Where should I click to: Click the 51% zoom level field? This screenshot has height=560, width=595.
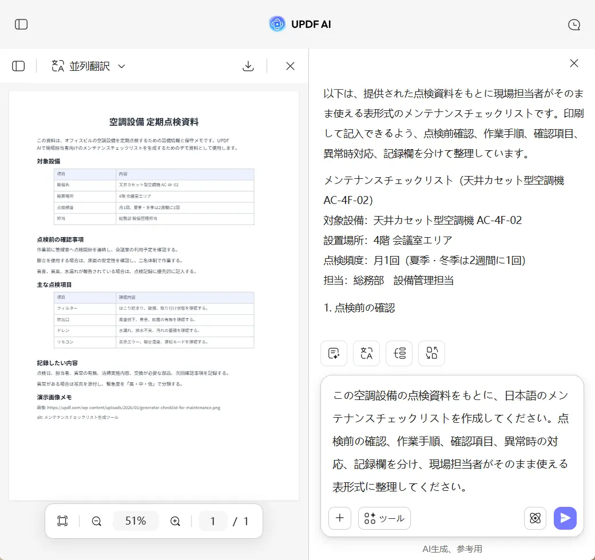click(x=136, y=521)
